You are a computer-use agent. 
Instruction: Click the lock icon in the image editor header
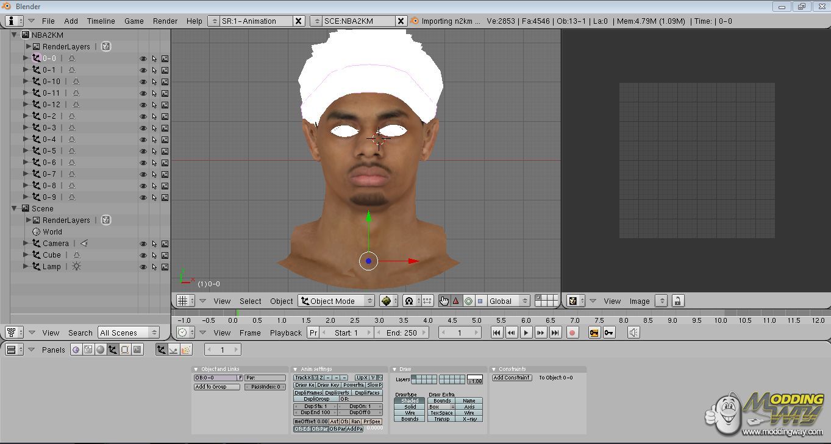pyautogui.click(x=677, y=301)
